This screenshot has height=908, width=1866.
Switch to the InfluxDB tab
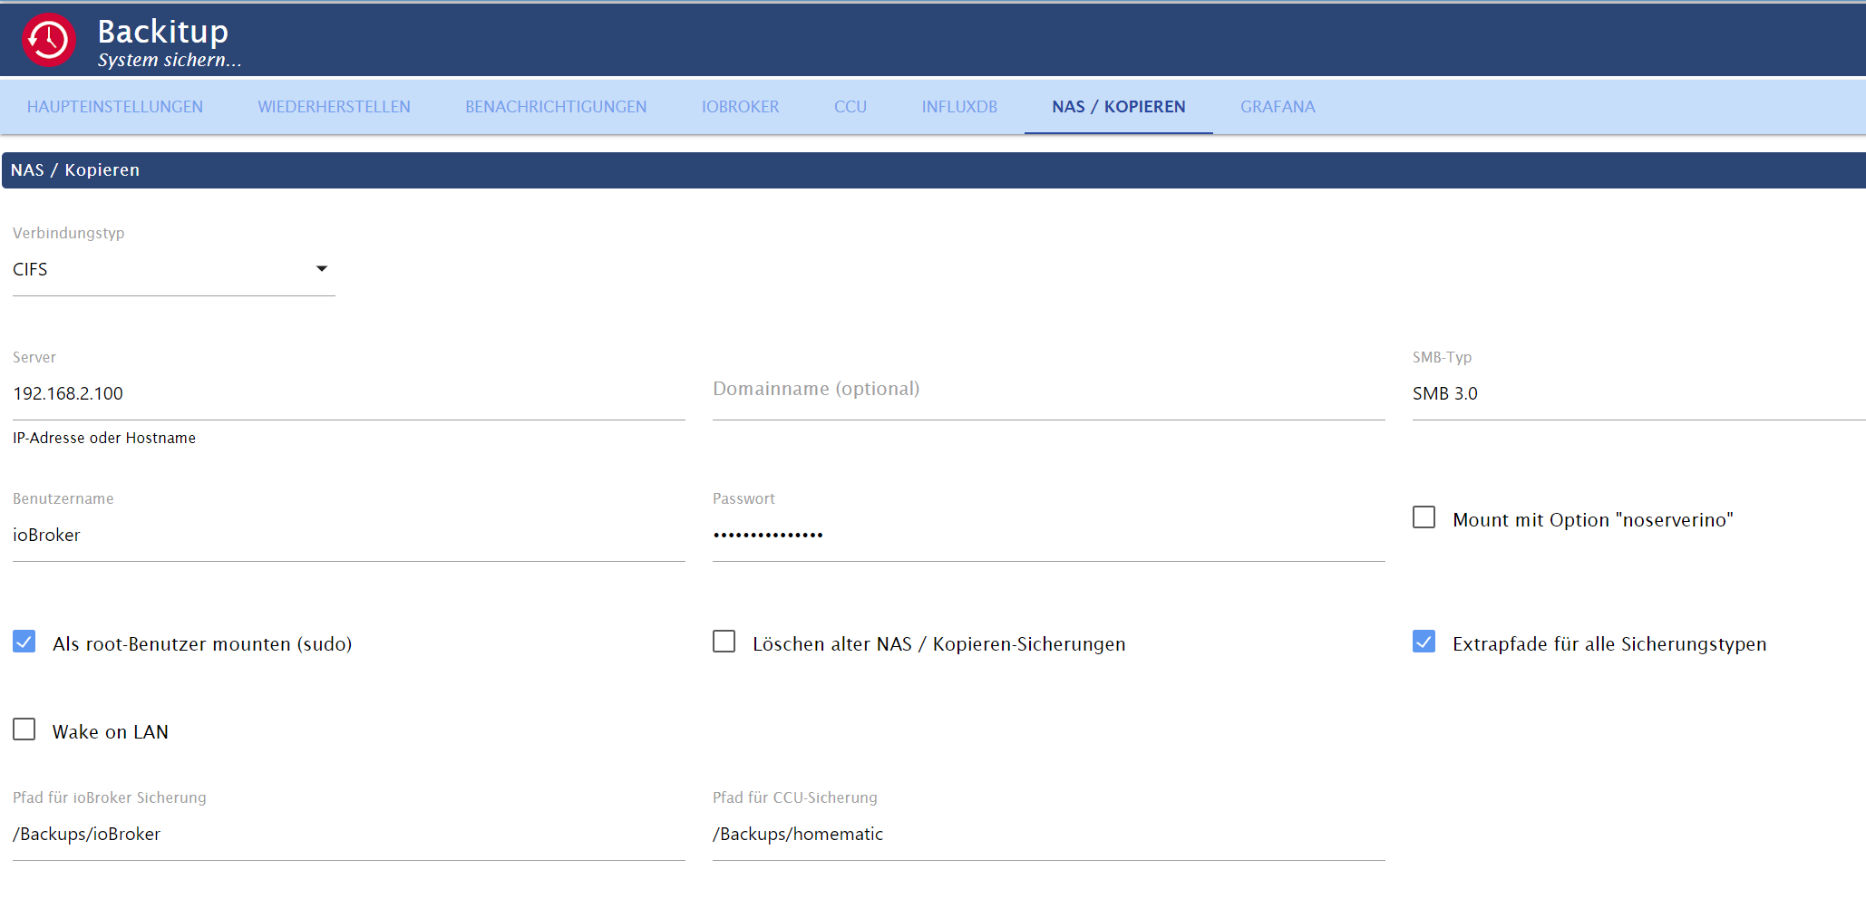[x=959, y=107]
